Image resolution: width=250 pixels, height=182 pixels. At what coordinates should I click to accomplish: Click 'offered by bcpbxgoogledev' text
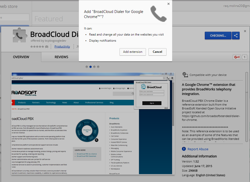point(48,41)
